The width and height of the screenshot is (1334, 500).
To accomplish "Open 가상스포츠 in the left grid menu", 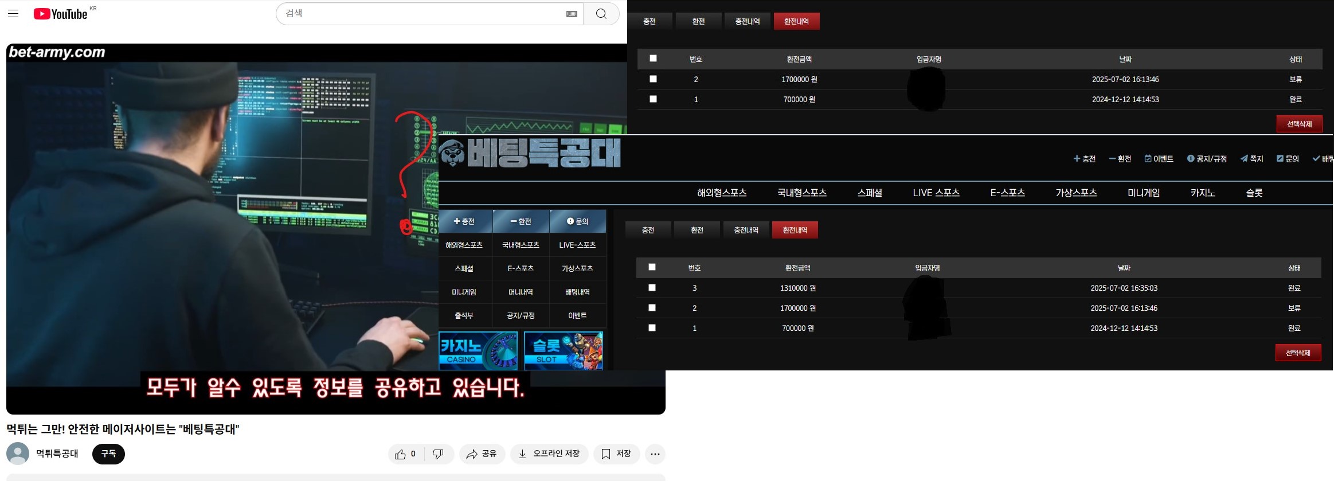I will [578, 268].
